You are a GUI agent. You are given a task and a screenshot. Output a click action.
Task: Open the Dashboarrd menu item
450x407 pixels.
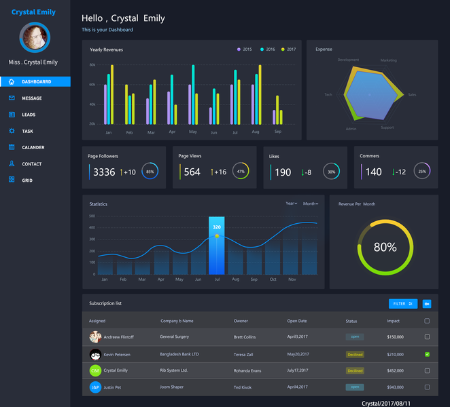coord(35,81)
